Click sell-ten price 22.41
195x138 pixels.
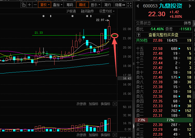click(158, 72)
